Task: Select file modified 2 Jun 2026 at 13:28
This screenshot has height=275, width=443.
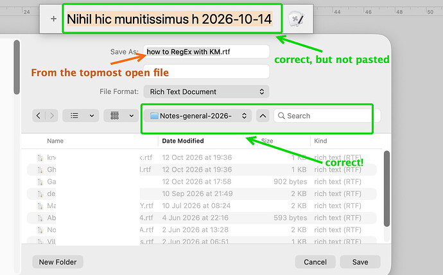Action: pos(202,230)
